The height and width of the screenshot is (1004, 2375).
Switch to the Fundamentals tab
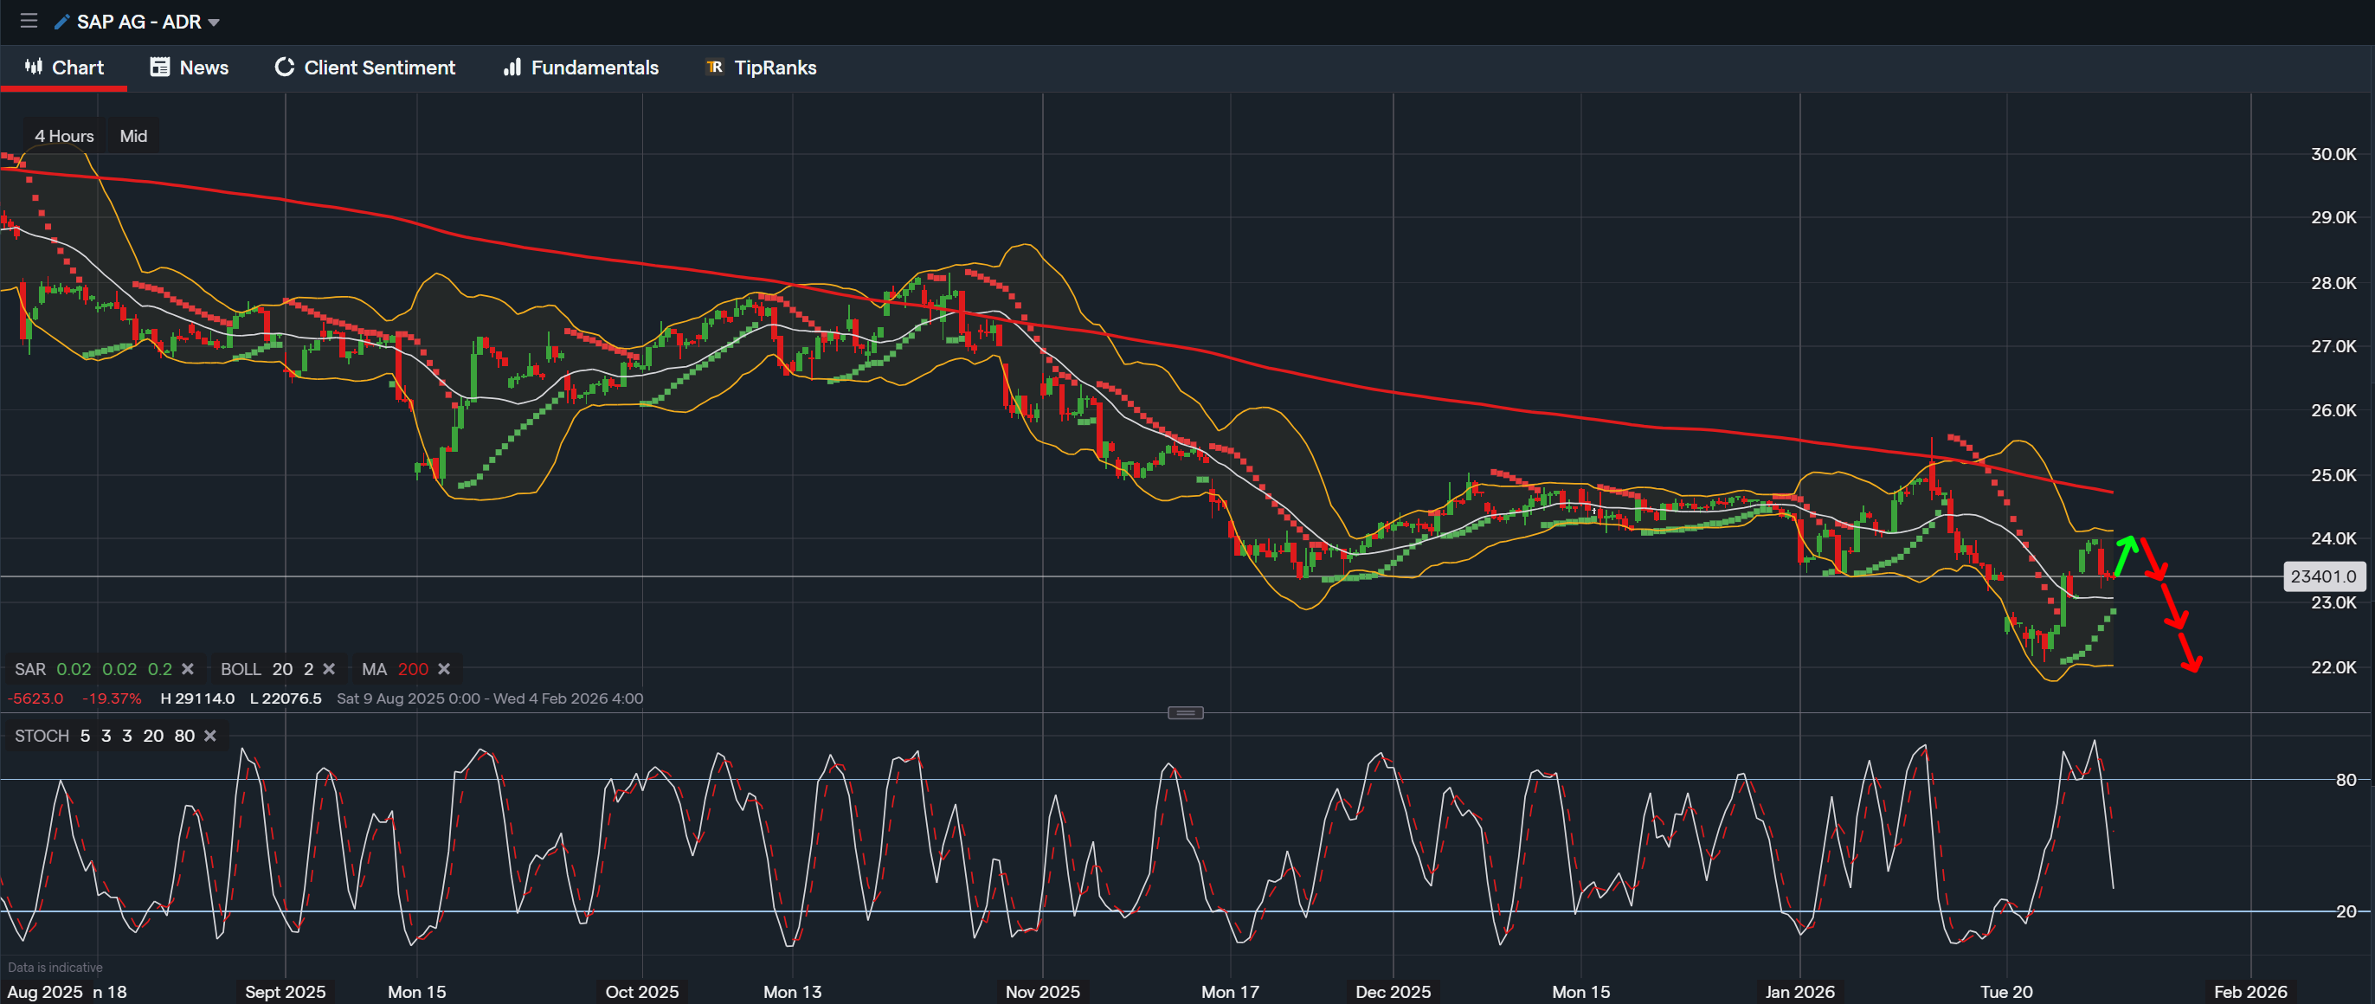point(594,68)
